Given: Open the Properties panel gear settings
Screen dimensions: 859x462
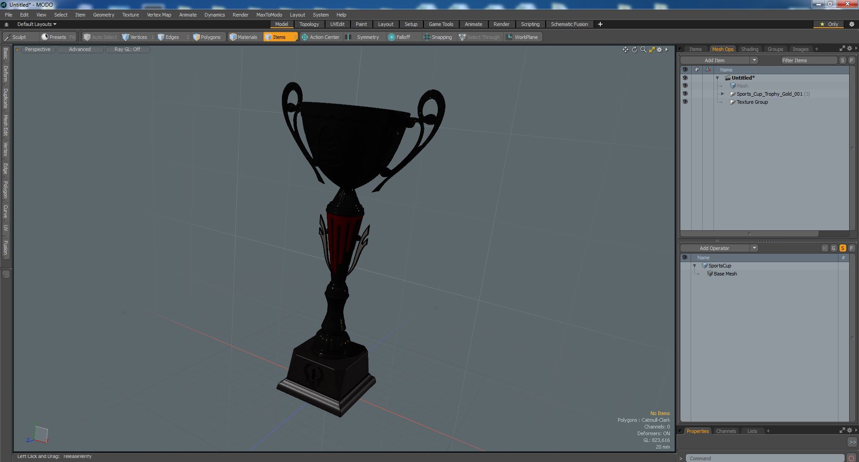Looking at the screenshot, I should [x=849, y=431].
